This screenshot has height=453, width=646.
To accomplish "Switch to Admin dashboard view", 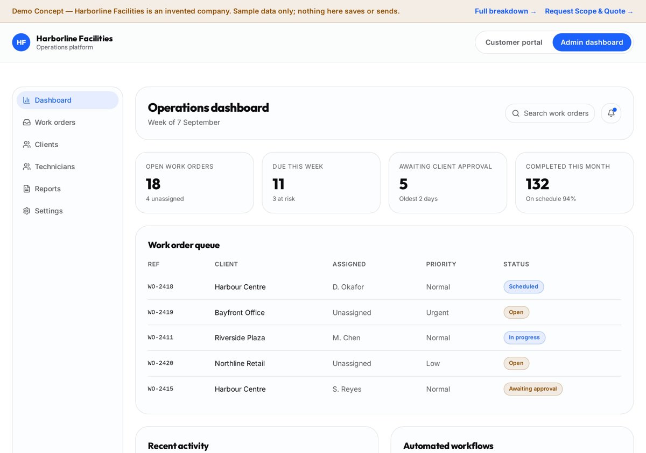I will [x=592, y=42].
